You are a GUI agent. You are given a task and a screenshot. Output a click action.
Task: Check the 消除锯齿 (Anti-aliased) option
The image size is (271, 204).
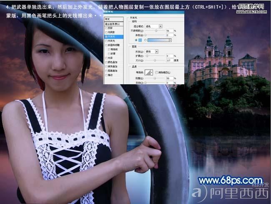(x=156, y=73)
